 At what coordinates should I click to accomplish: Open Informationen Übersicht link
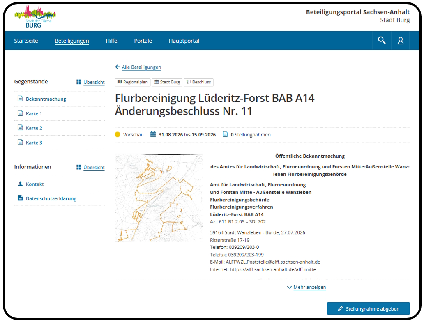(x=94, y=167)
